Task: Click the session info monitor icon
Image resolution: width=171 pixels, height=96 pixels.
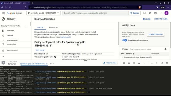Action: click(x=139, y=63)
